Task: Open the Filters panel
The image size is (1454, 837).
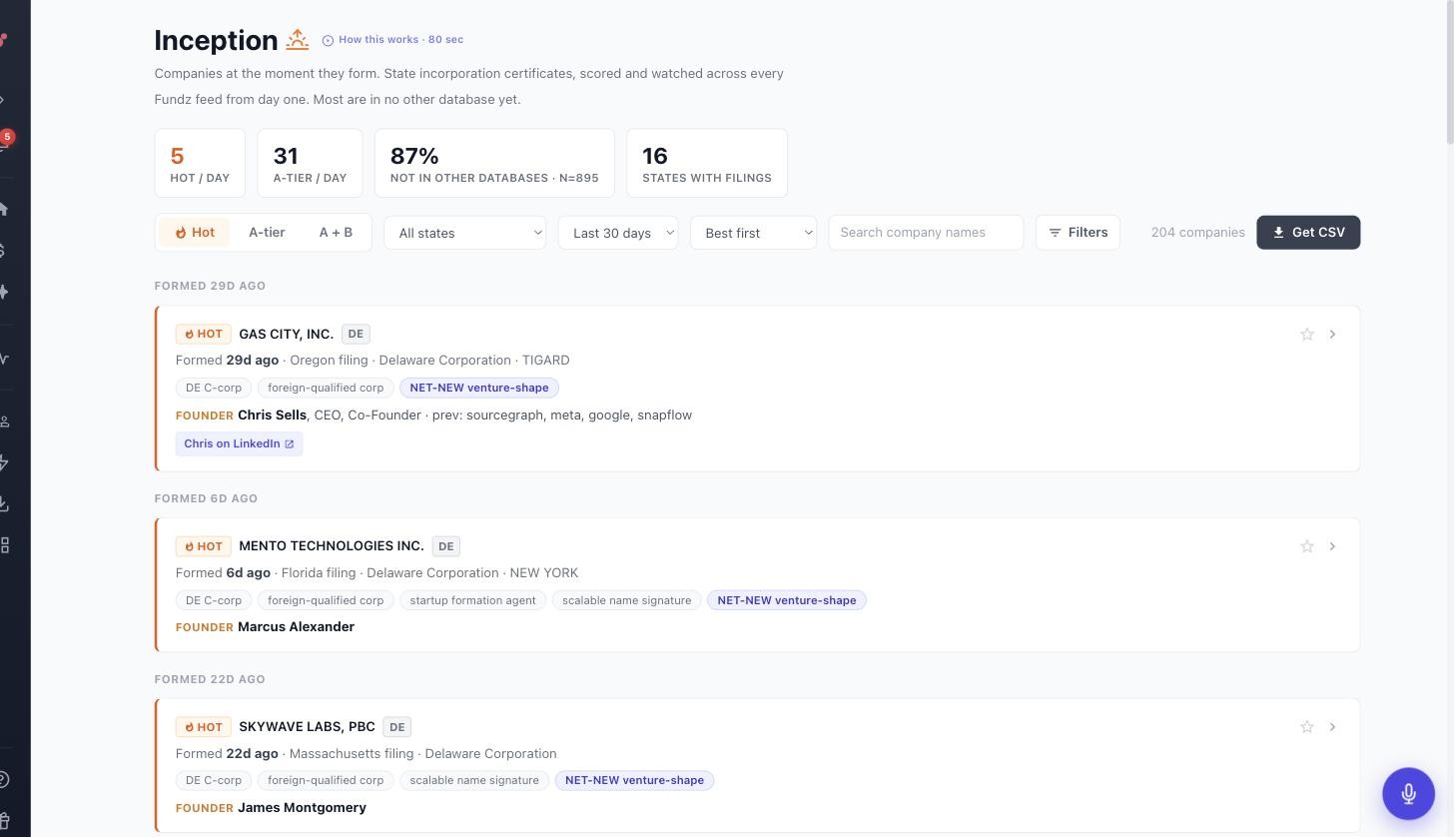Action: (1078, 233)
